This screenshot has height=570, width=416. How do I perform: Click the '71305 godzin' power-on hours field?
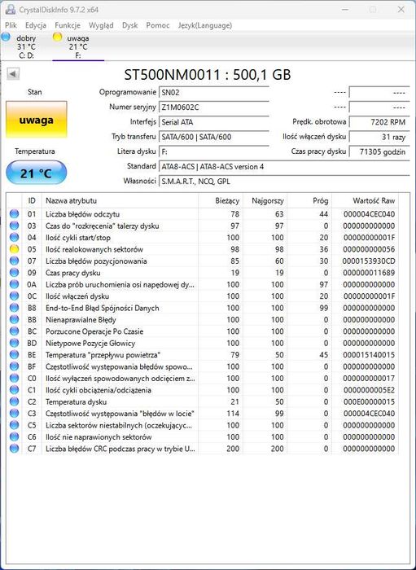pyautogui.click(x=379, y=151)
